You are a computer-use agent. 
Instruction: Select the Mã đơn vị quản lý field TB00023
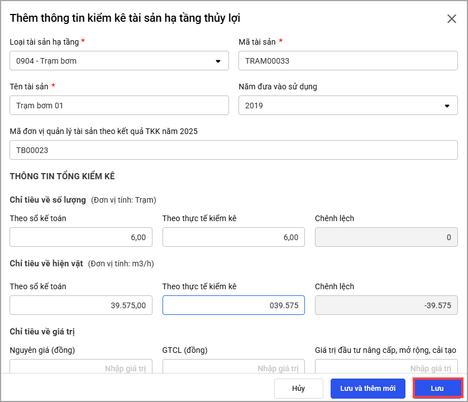click(x=233, y=150)
